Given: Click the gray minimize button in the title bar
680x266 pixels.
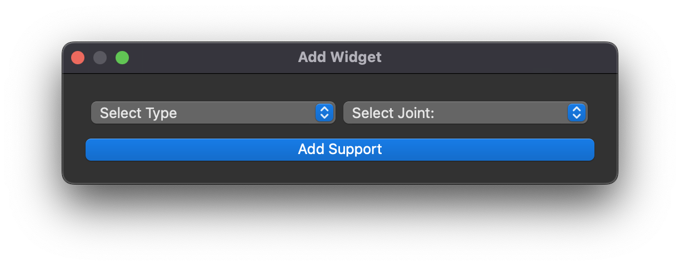Looking at the screenshot, I should tap(100, 58).
